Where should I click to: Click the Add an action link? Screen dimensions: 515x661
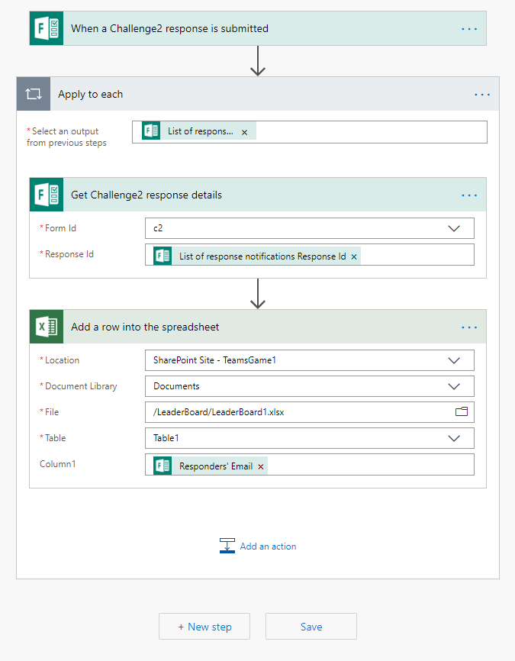[x=268, y=547]
